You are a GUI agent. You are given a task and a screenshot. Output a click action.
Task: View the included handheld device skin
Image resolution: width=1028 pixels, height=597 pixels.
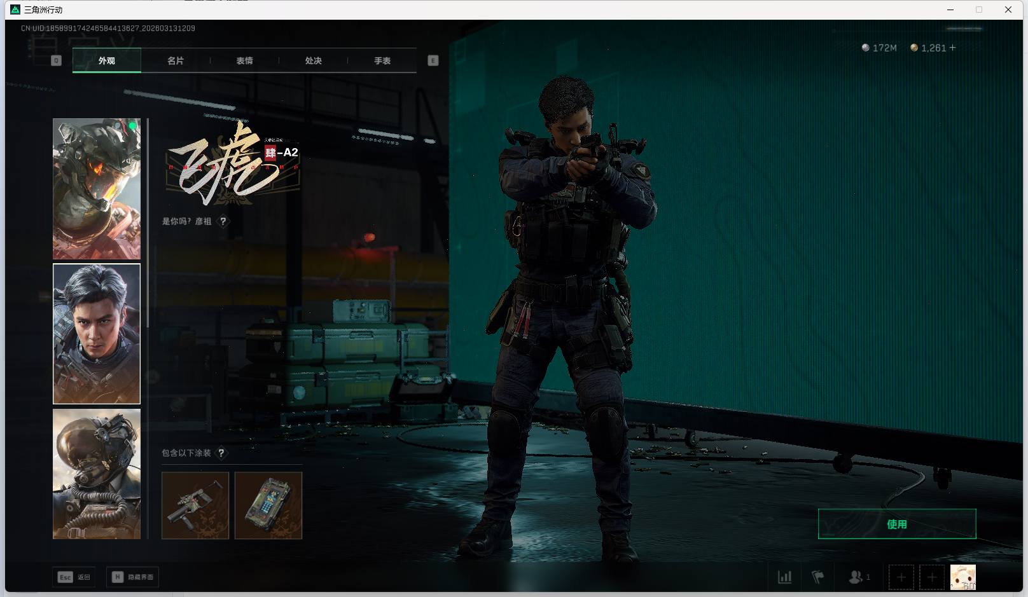(268, 505)
